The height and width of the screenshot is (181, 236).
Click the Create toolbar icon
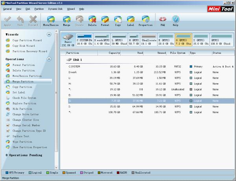[x=79, y=19]
